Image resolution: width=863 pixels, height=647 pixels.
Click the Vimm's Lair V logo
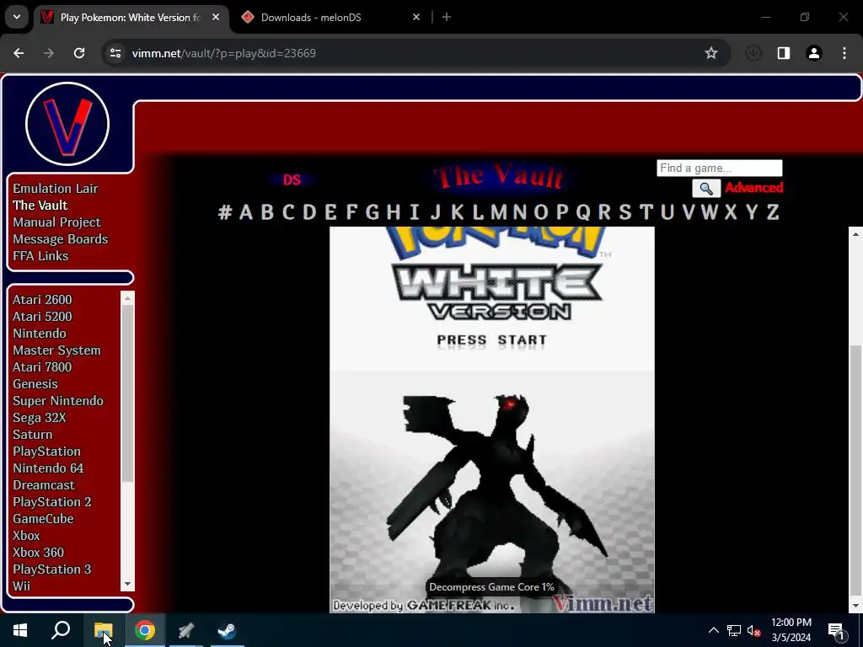[x=67, y=124]
